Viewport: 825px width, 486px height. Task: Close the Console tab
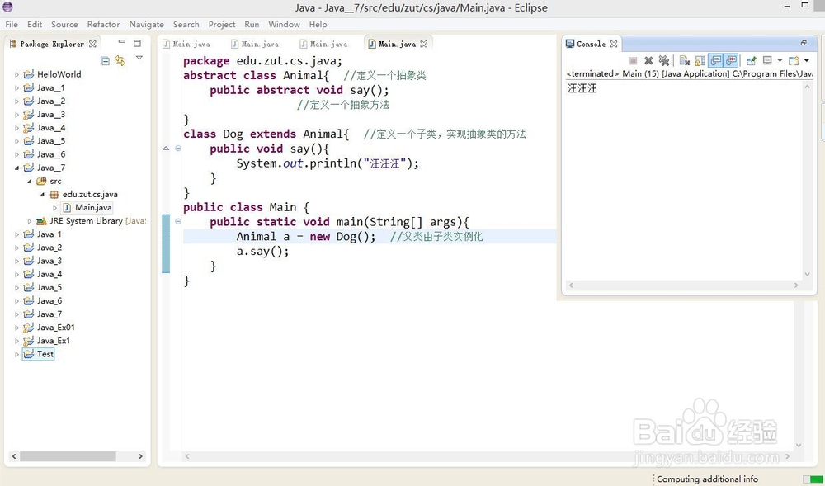(614, 44)
